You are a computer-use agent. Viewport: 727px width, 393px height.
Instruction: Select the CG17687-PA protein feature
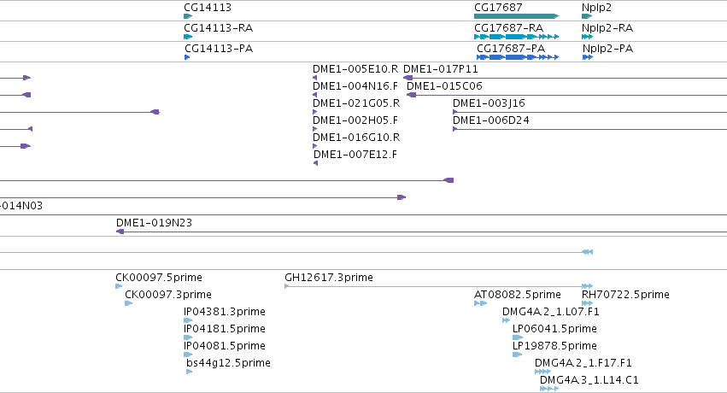pos(518,57)
